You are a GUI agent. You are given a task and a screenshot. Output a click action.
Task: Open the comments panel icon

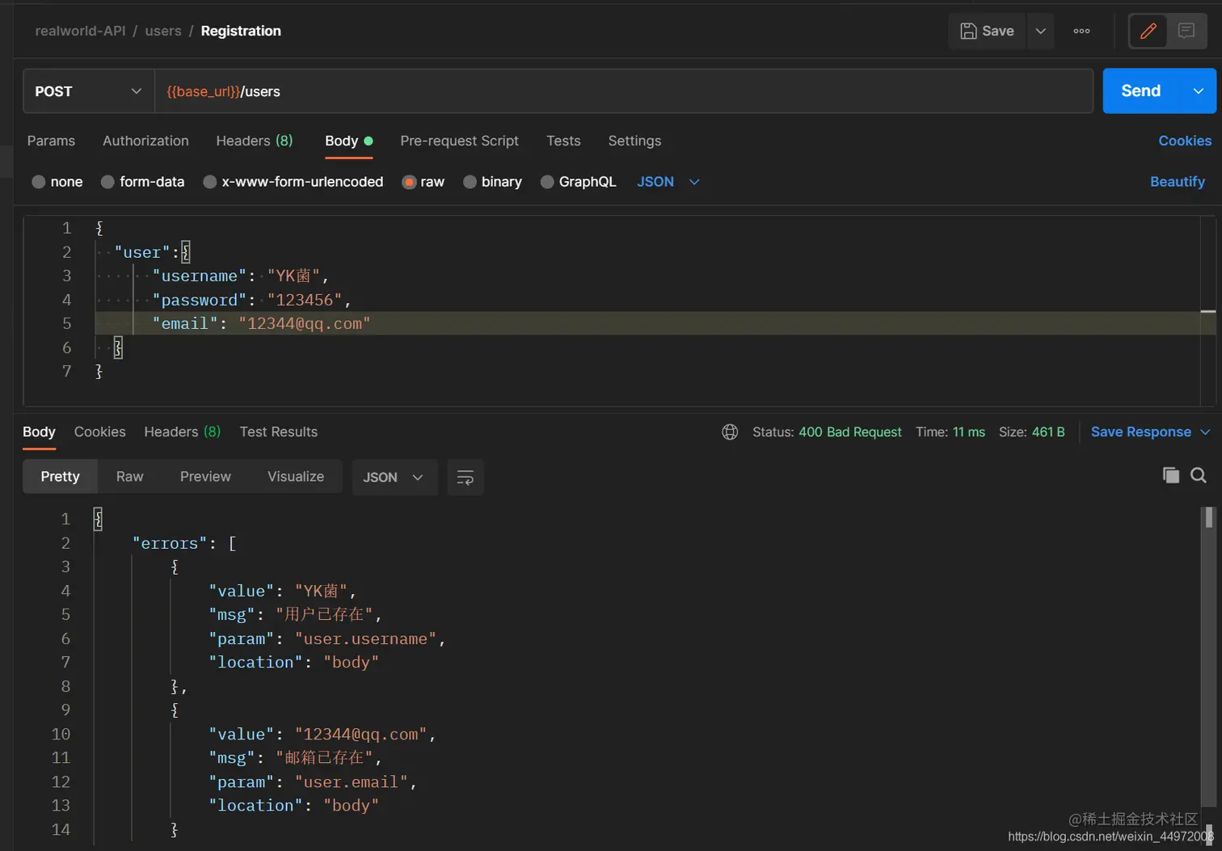click(x=1186, y=31)
